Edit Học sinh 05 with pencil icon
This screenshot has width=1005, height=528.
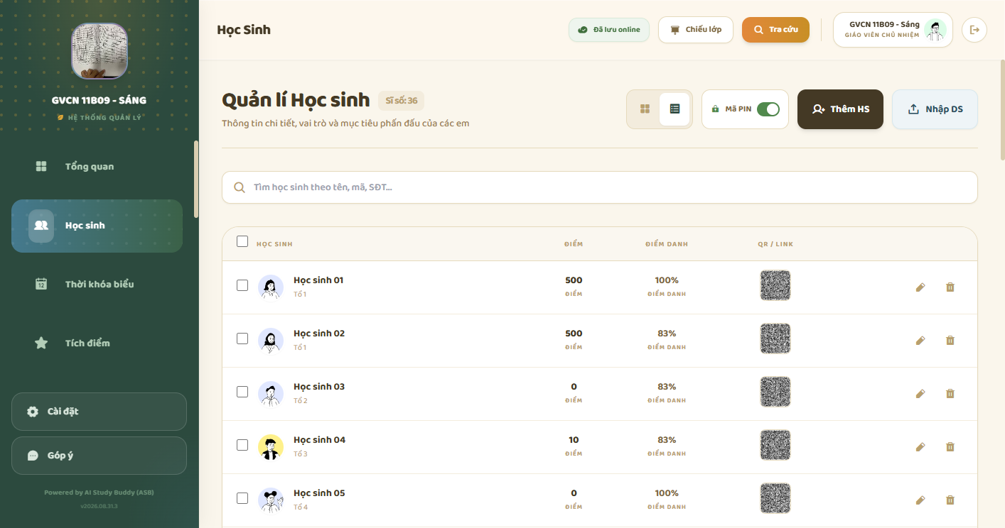(x=920, y=500)
